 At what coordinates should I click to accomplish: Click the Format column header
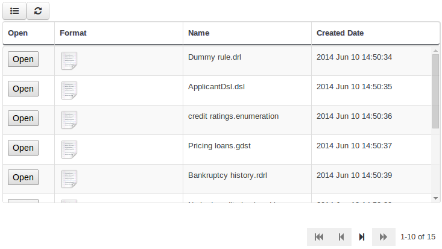[74, 33]
